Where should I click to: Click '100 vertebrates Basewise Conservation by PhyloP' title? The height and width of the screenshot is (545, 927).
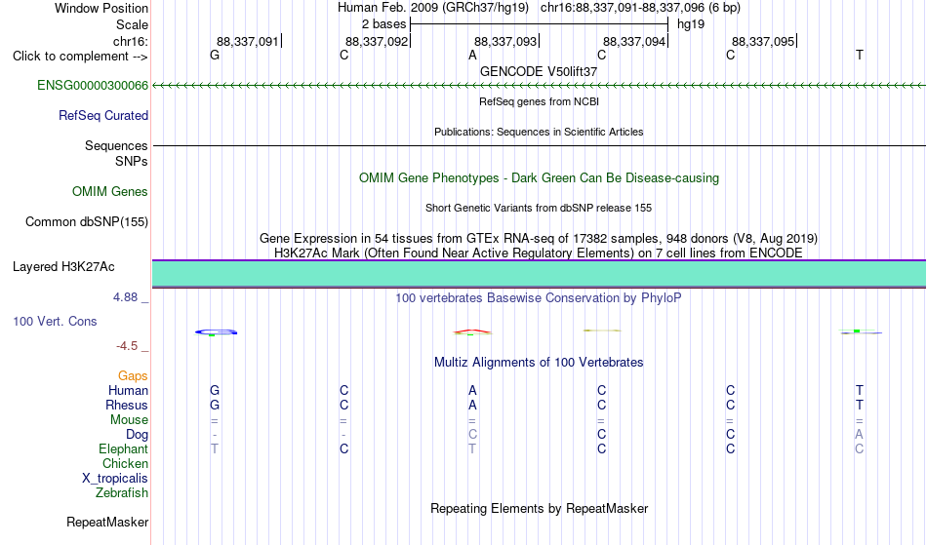539,298
